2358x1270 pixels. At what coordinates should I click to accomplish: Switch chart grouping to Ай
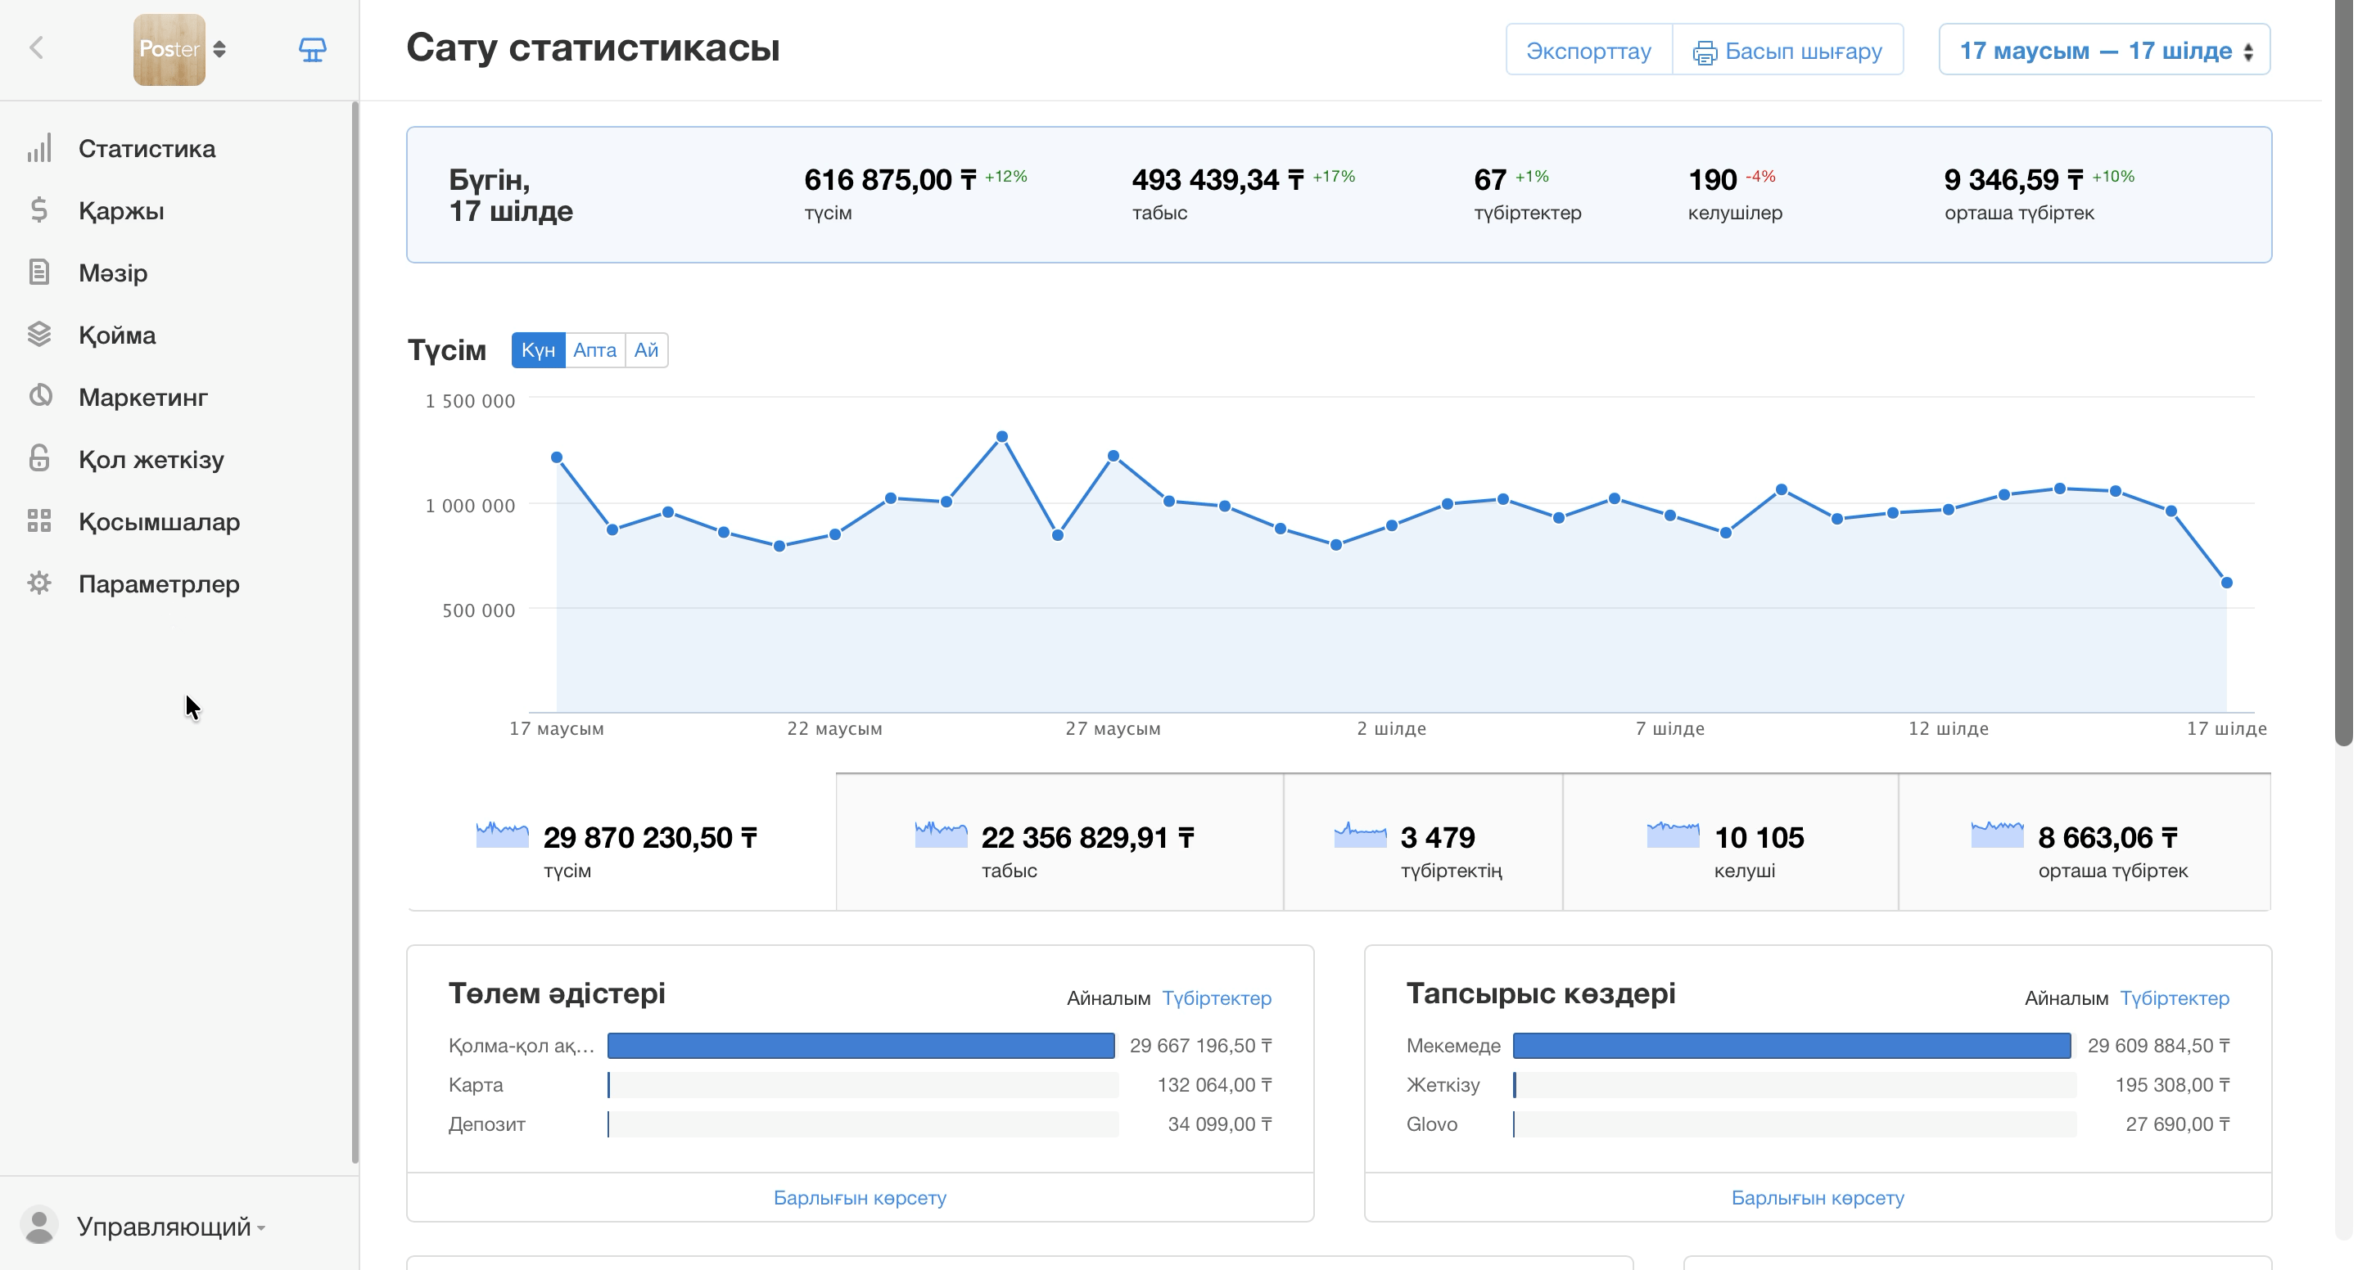pyautogui.click(x=646, y=350)
